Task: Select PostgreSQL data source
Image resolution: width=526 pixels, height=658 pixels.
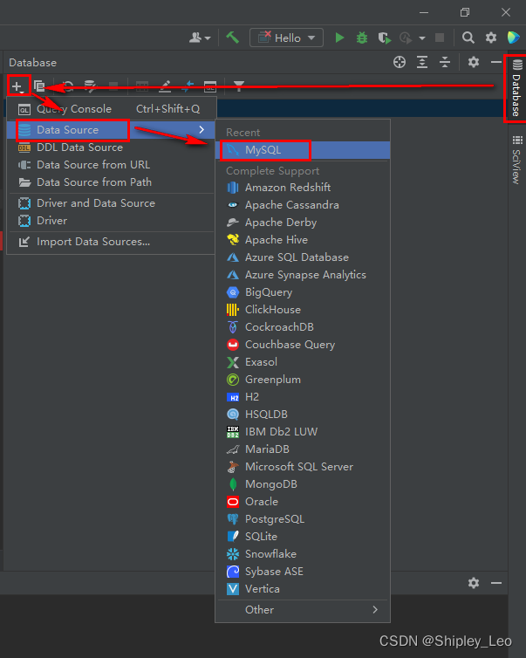Action: point(303,519)
